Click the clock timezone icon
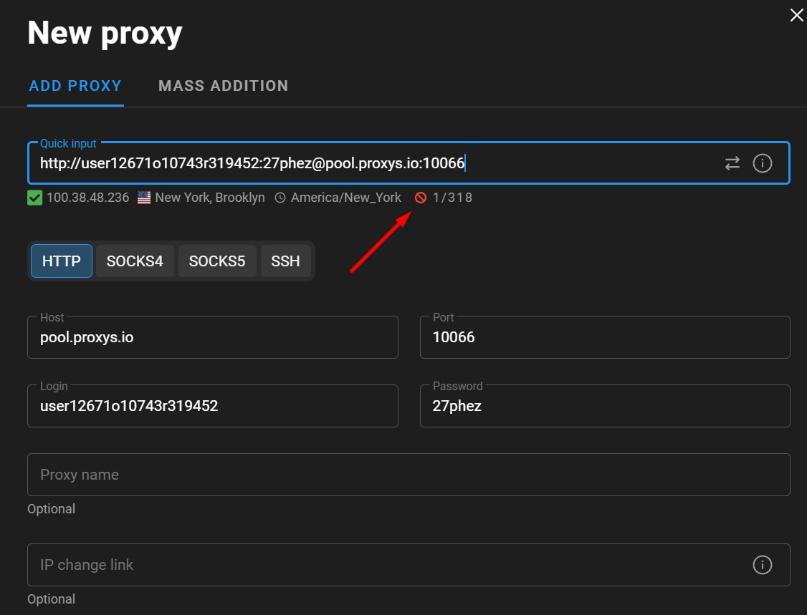Viewport: 807px width, 615px height. click(x=280, y=198)
